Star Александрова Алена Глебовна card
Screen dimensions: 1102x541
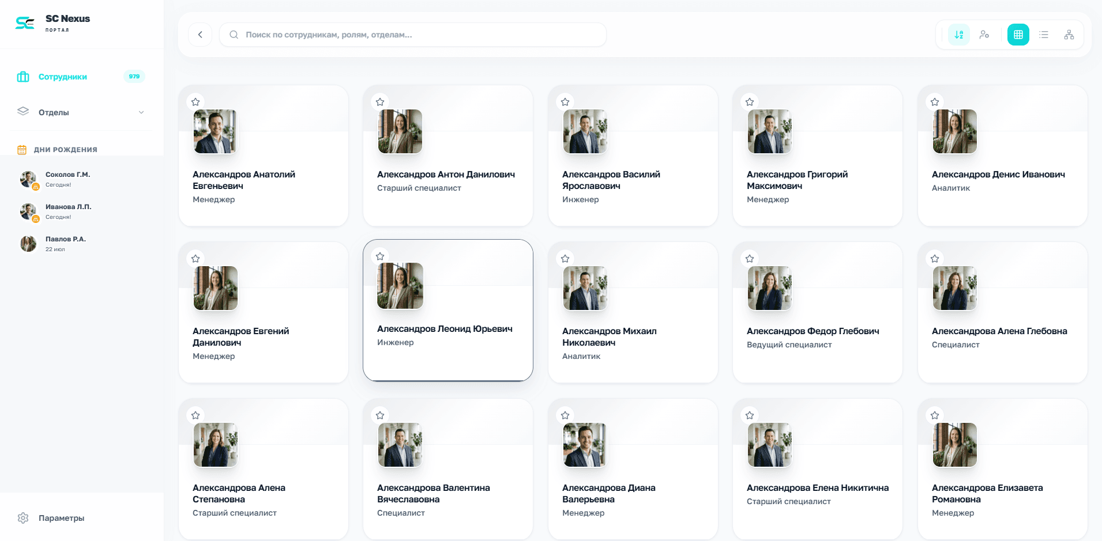[x=935, y=259]
